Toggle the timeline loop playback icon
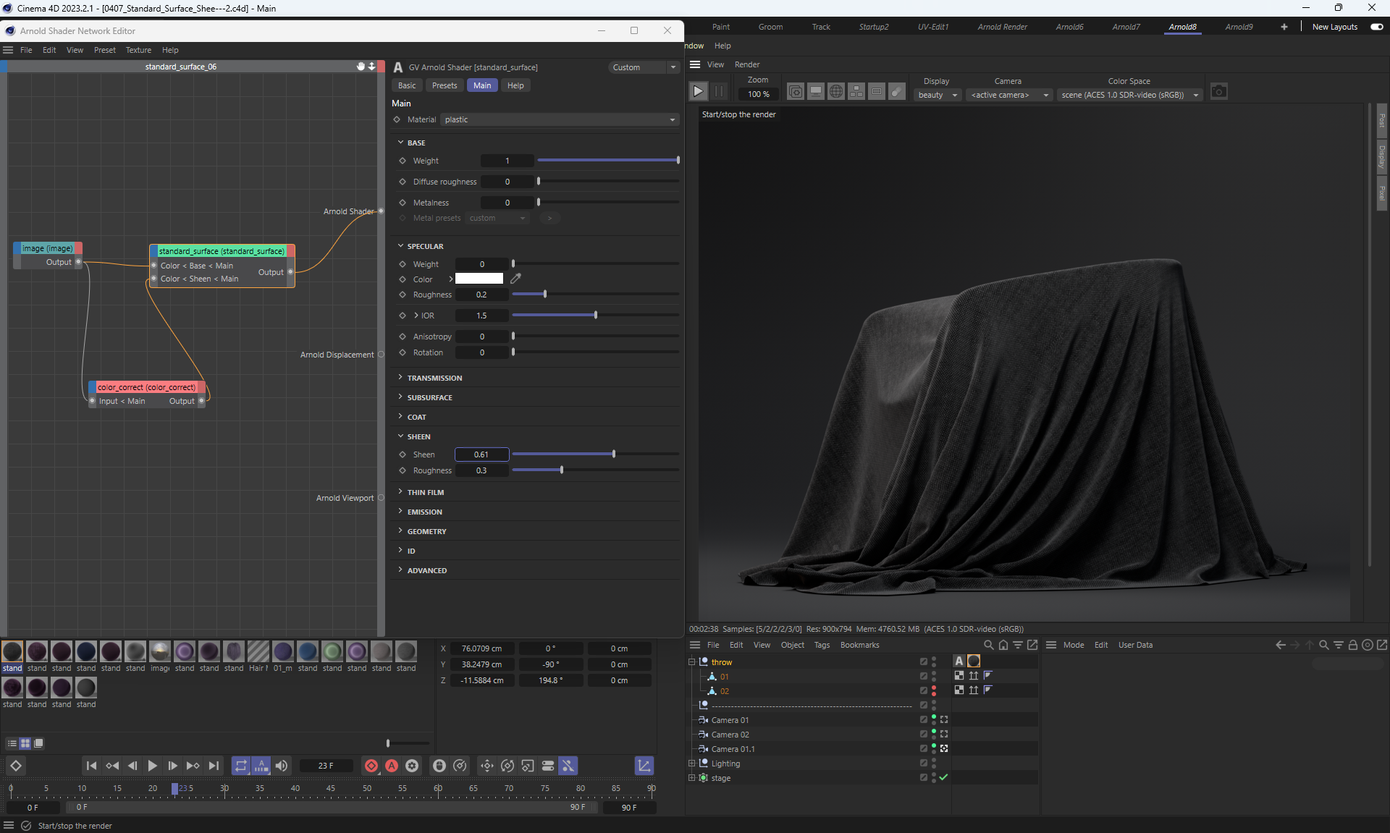The height and width of the screenshot is (833, 1390). click(241, 766)
